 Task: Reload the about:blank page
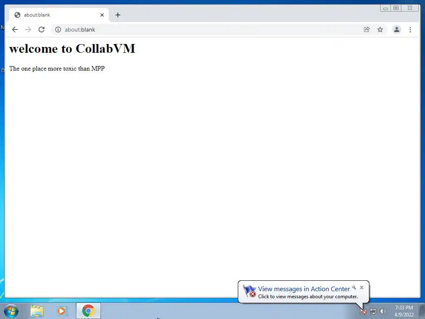tap(42, 29)
